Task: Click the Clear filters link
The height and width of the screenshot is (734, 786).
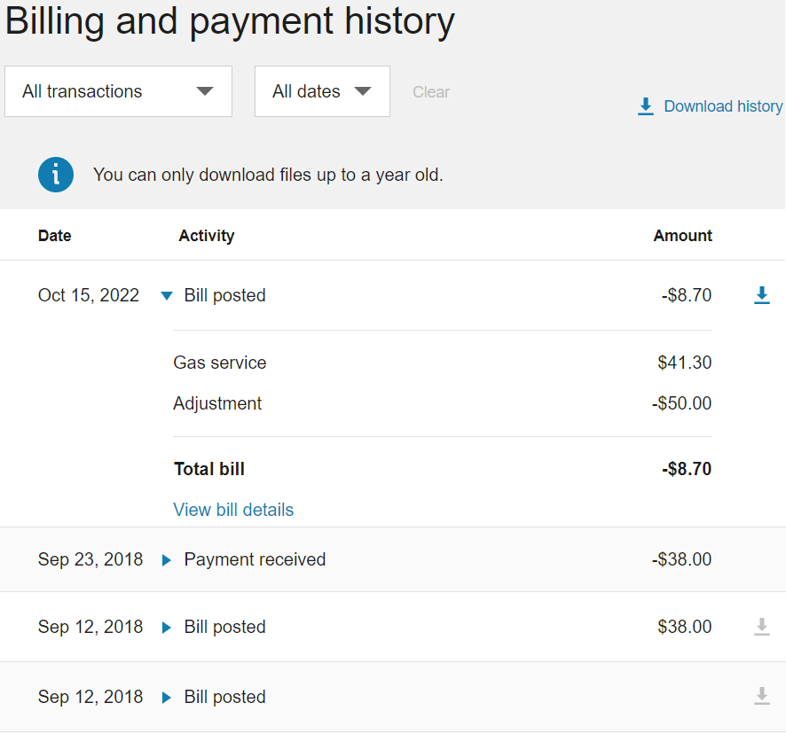Action: coord(431,91)
